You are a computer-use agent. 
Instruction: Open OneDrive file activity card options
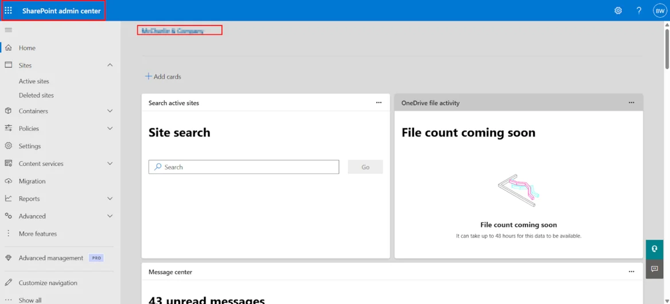pyautogui.click(x=632, y=103)
